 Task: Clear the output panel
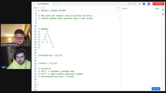157,9
